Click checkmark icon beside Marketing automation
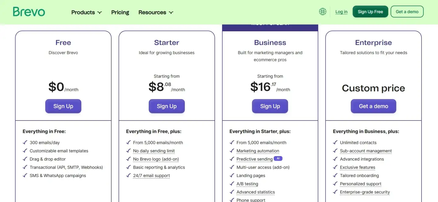Screen dimensions: 438x202 (232, 151)
